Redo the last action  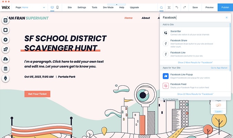coord(185,7)
